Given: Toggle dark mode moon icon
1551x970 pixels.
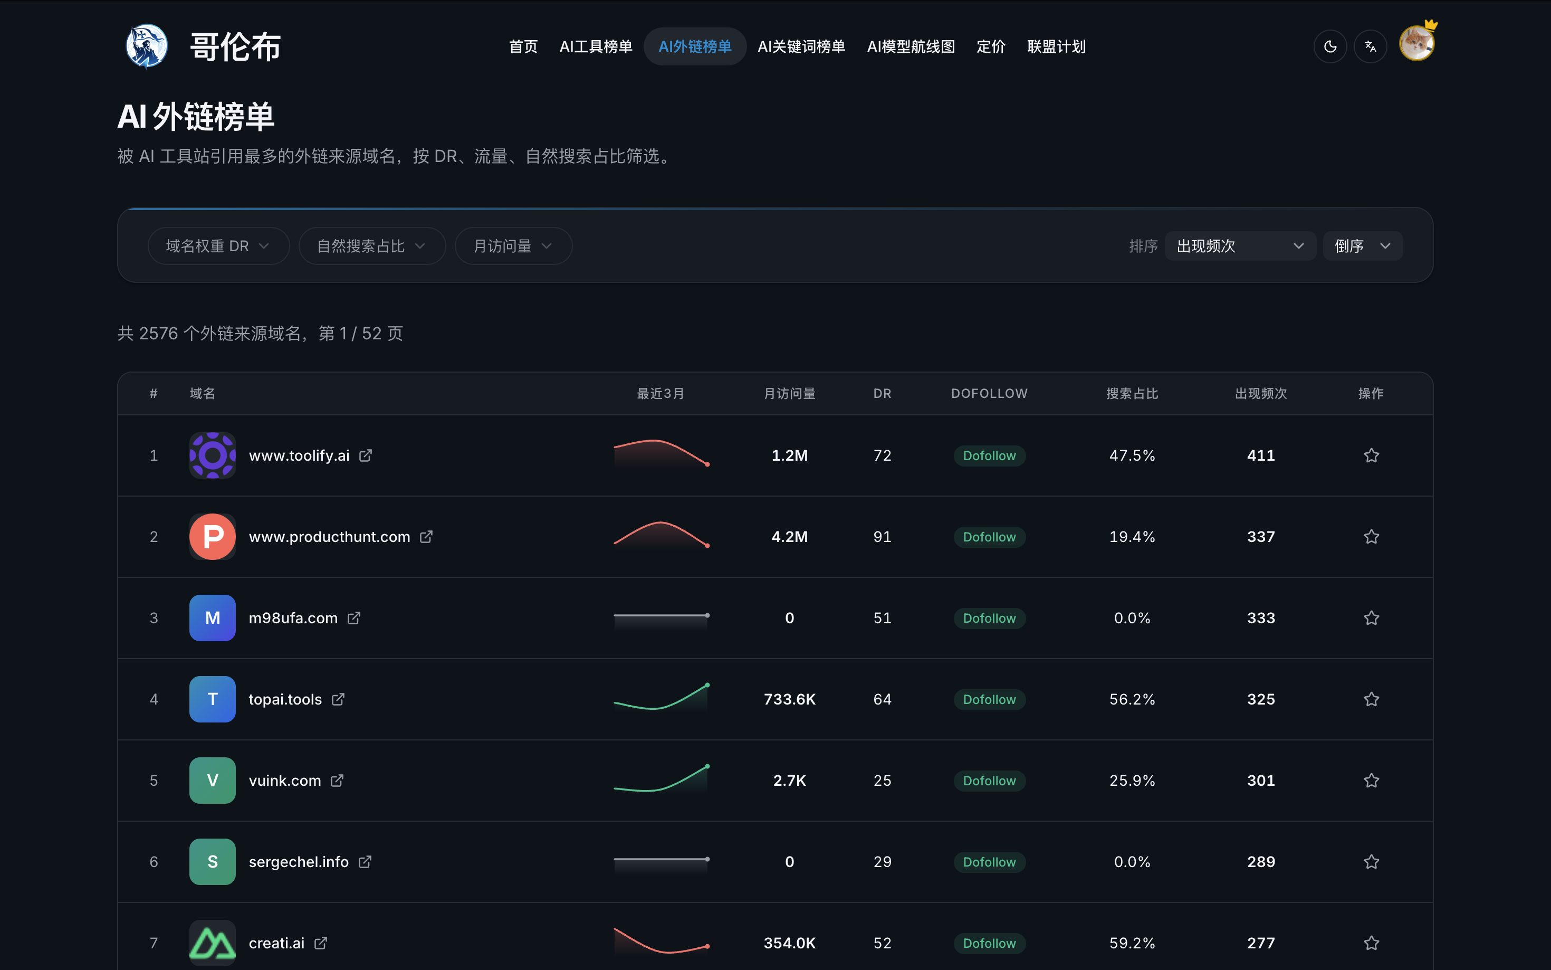Looking at the screenshot, I should (1330, 46).
